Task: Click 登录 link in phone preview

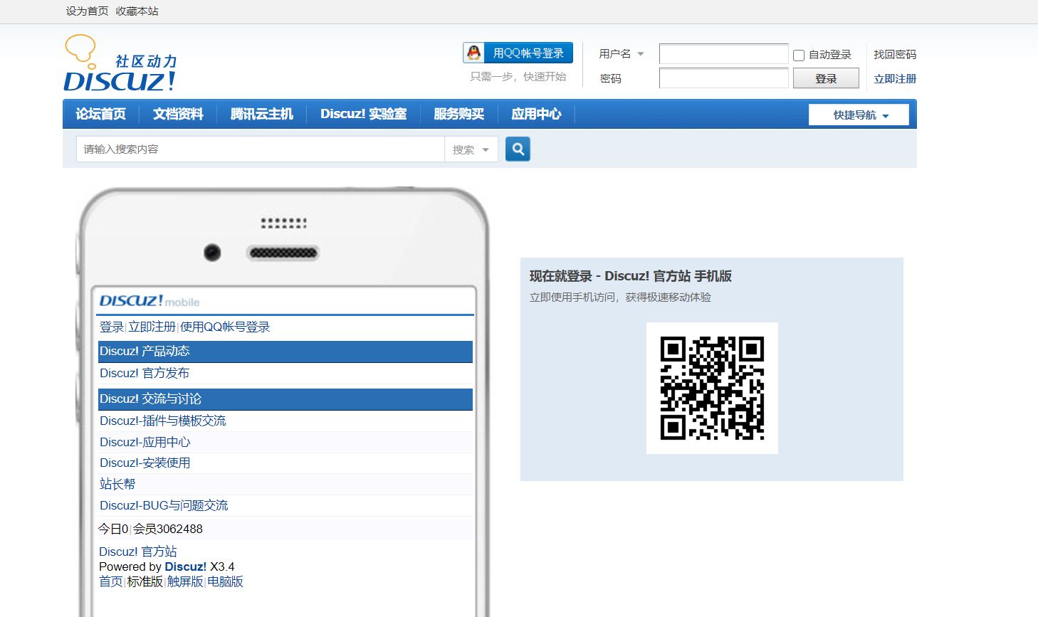Action: pyautogui.click(x=112, y=327)
